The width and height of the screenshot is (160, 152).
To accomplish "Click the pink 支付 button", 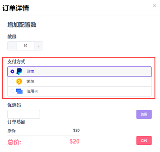I will pyautogui.click(x=144, y=140).
